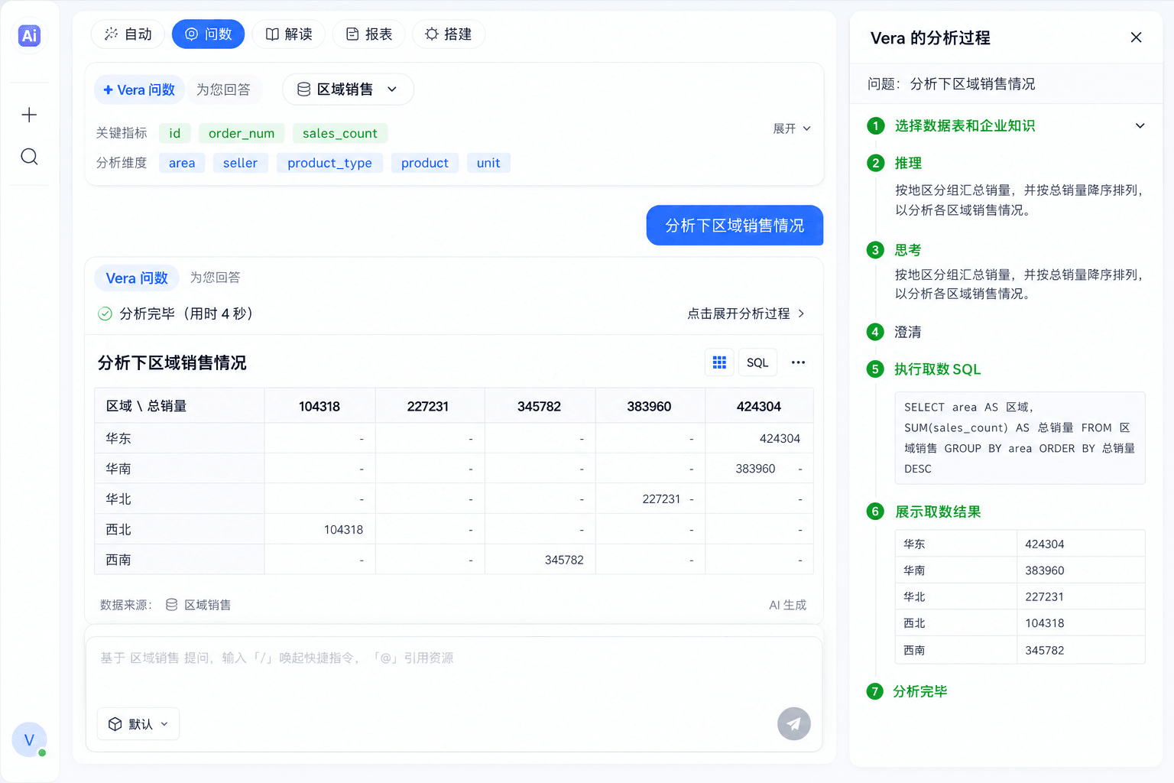Viewport: 1174px width, 783px height.
Task: Click the 424304 value in 华东 row
Action: (x=780, y=438)
